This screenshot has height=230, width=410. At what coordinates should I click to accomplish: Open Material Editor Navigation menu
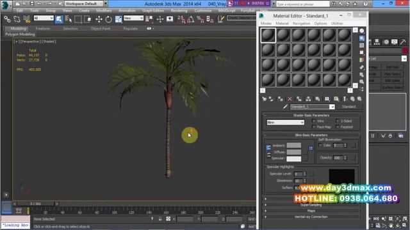[x=301, y=24]
